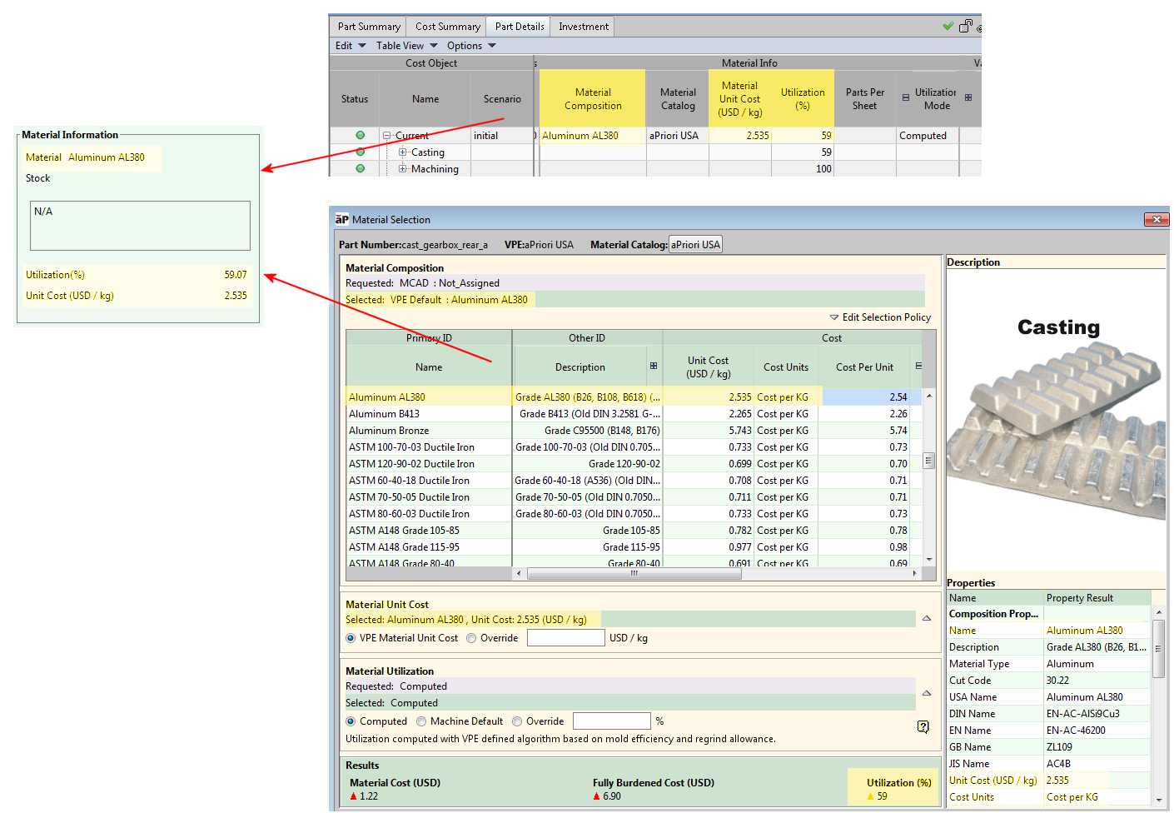Select the Override radio for material unit cost

[472, 638]
